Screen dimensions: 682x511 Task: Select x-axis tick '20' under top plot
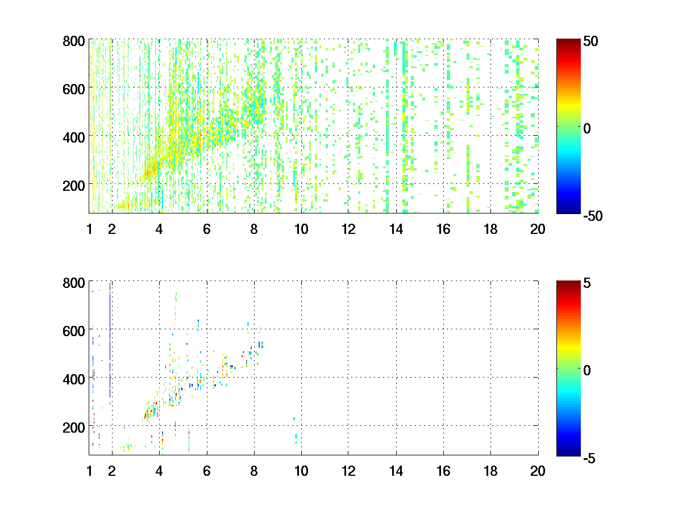(x=538, y=229)
